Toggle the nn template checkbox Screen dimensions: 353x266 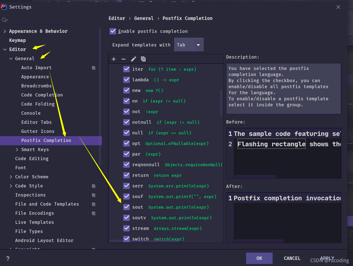click(x=126, y=101)
